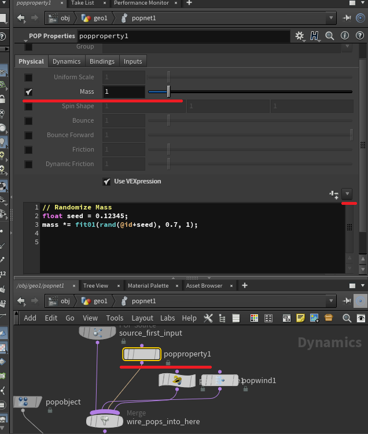368x434 pixels.
Task: Switch to the Bindings tab
Action: pos(102,61)
